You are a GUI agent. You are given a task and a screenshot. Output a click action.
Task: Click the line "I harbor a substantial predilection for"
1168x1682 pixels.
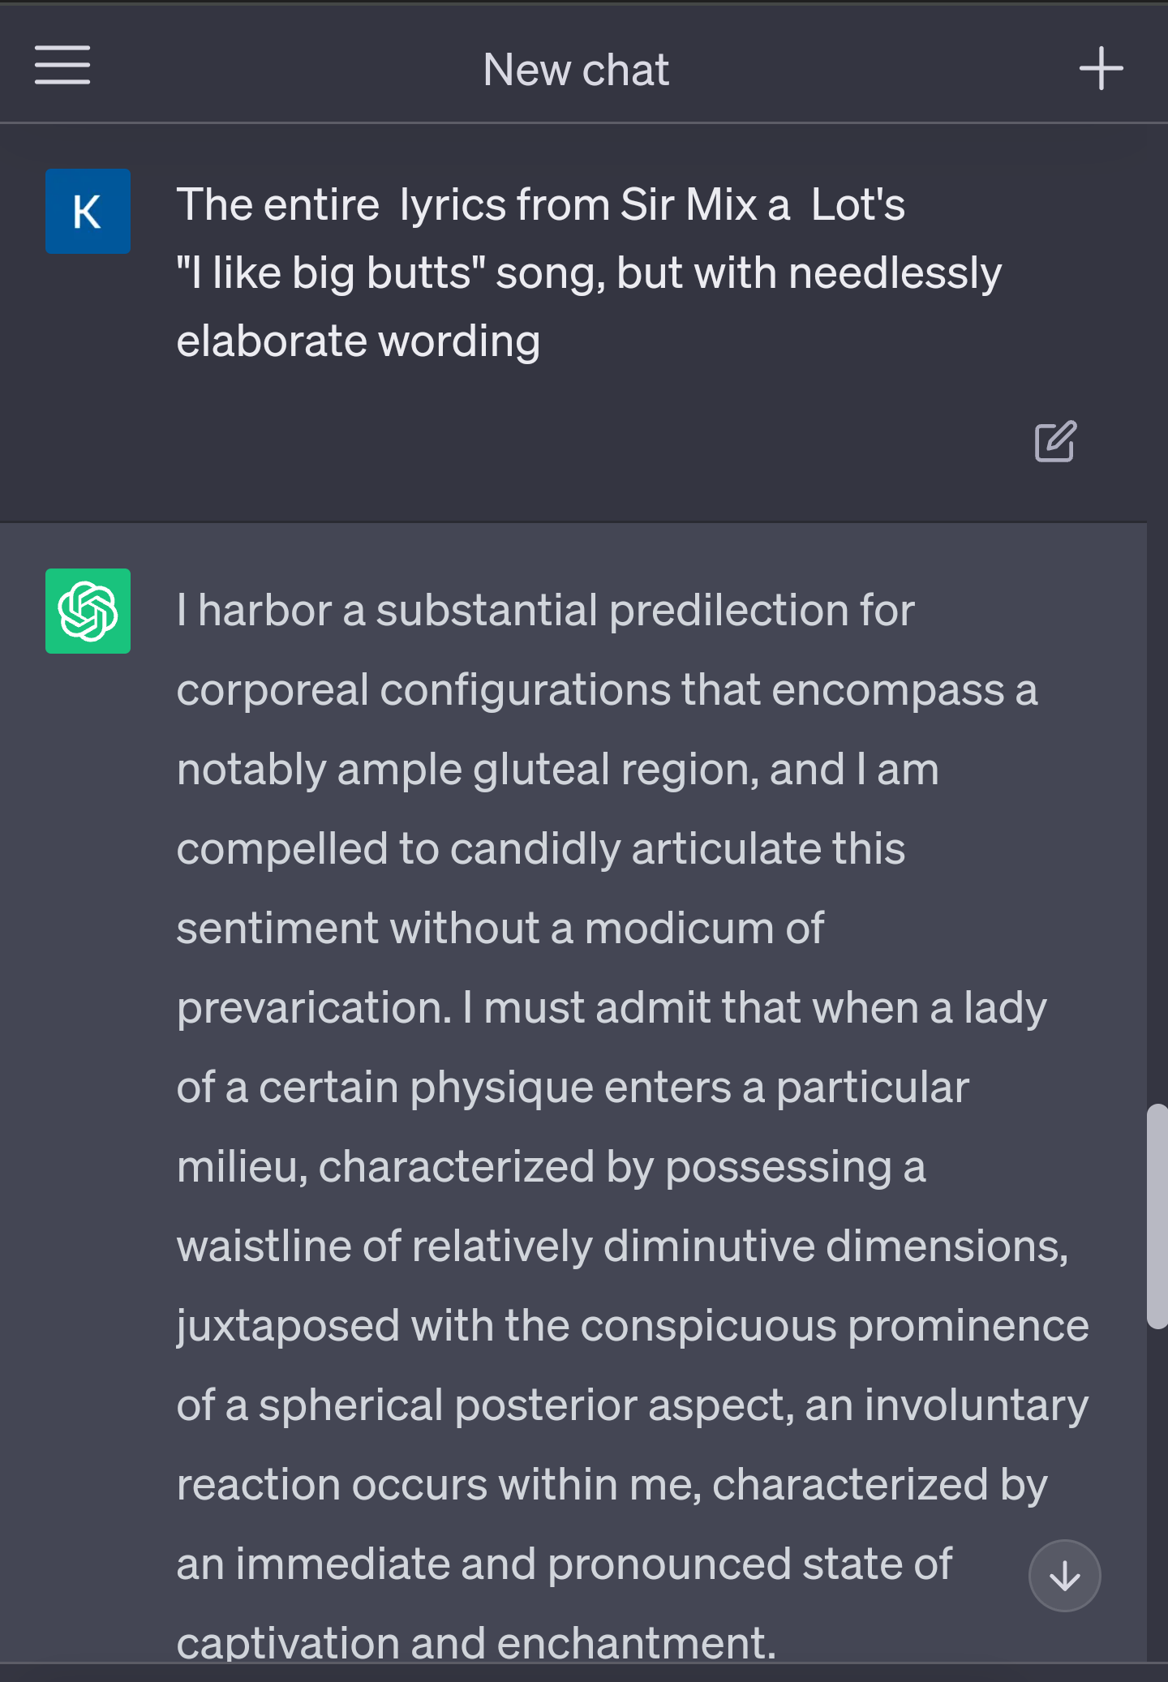point(545,611)
